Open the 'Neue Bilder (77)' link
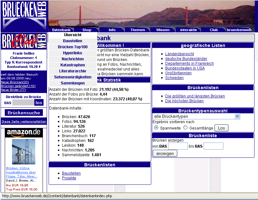The height and width of the screenshot is (200, 258). point(13,90)
